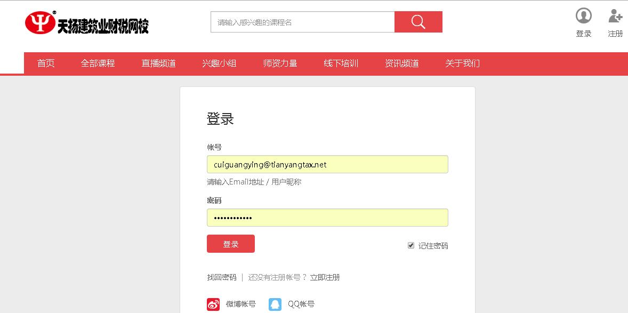
Task: Click the user profile login icon
Action: pos(584,16)
